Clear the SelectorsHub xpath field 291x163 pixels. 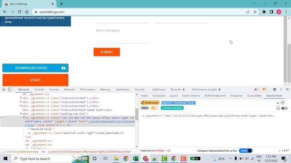tap(278, 103)
